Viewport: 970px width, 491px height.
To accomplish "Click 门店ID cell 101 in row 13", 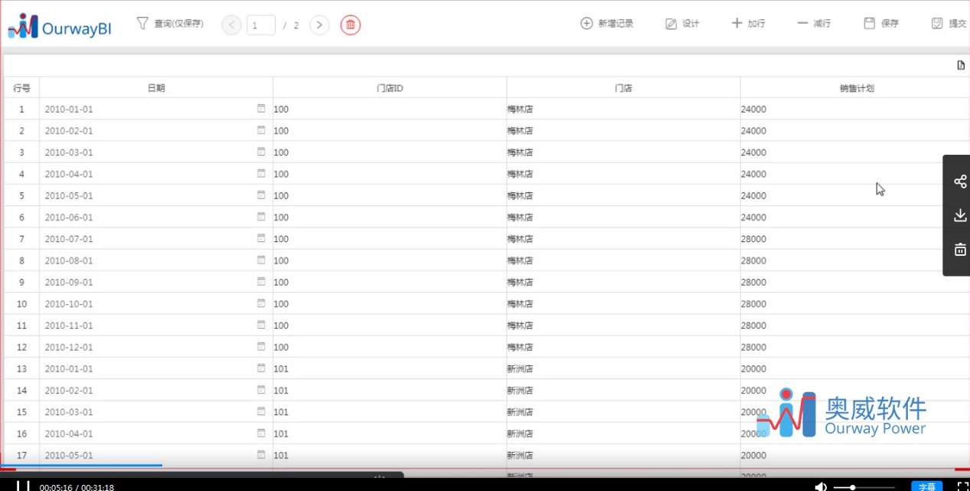I will coord(390,368).
